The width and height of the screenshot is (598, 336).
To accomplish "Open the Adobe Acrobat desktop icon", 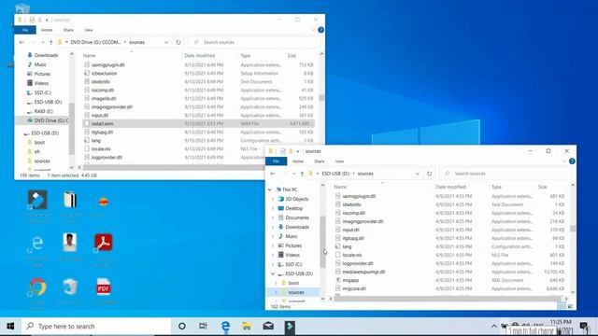I will point(104,243).
